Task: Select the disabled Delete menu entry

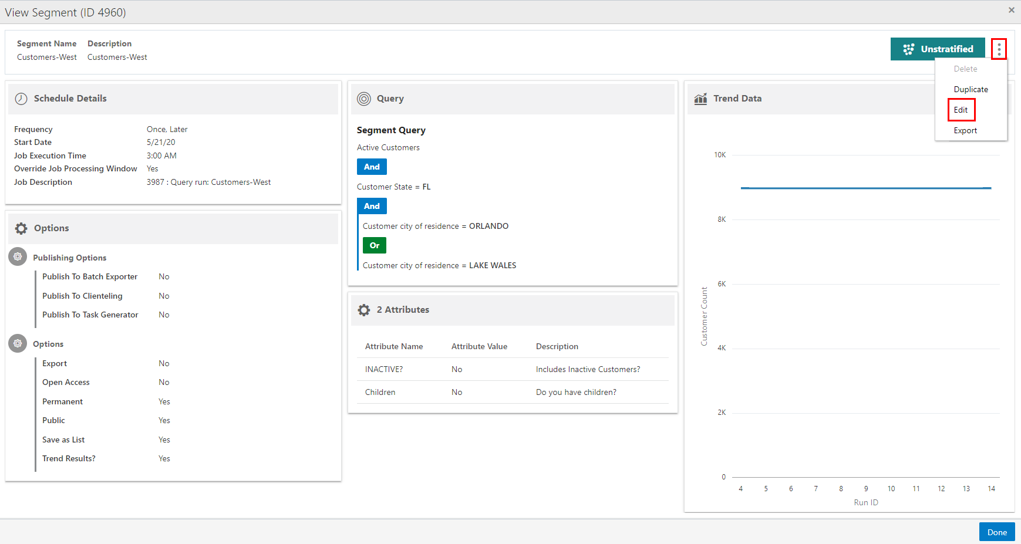Action: click(965, 69)
